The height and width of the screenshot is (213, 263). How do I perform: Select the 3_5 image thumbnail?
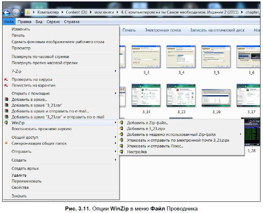[216, 57]
